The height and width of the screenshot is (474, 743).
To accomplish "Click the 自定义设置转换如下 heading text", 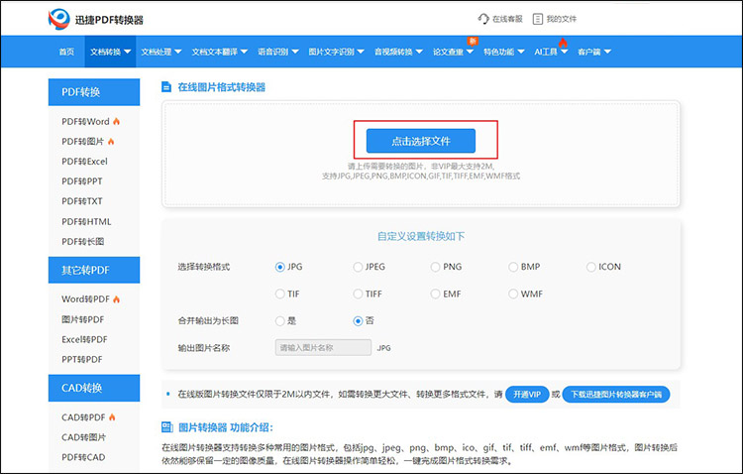I will [x=421, y=236].
